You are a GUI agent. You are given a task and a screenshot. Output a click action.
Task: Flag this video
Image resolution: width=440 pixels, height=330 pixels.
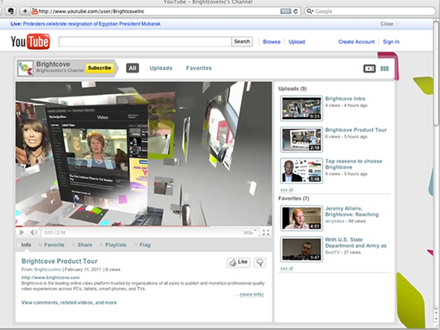145,245
